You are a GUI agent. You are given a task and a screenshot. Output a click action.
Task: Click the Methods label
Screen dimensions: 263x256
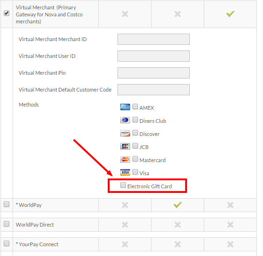click(29, 105)
